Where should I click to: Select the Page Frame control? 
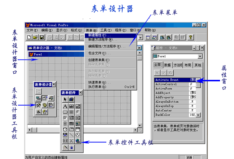[71, 129]
